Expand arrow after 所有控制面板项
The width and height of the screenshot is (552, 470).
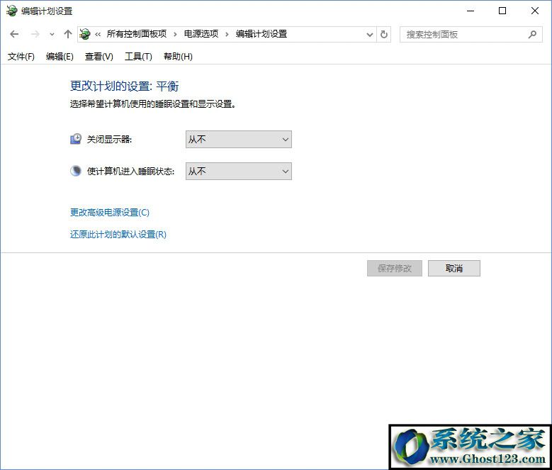pyautogui.click(x=175, y=35)
